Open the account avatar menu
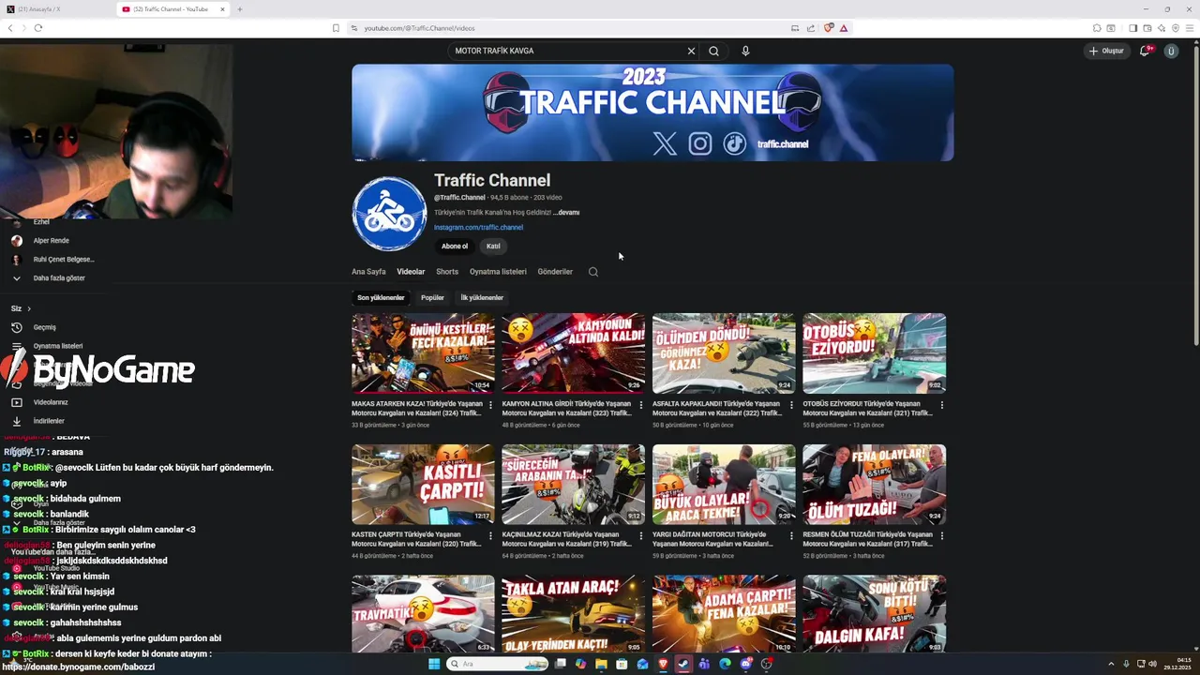The height and width of the screenshot is (675, 1200). (1171, 51)
